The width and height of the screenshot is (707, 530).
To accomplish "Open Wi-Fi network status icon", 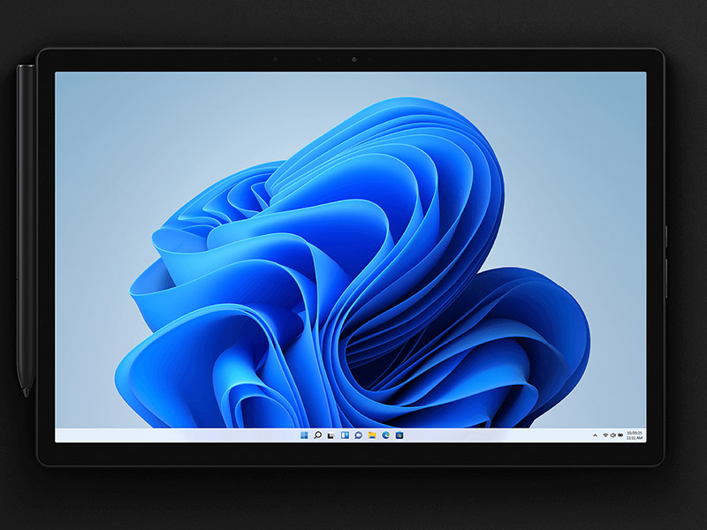I will [x=605, y=435].
